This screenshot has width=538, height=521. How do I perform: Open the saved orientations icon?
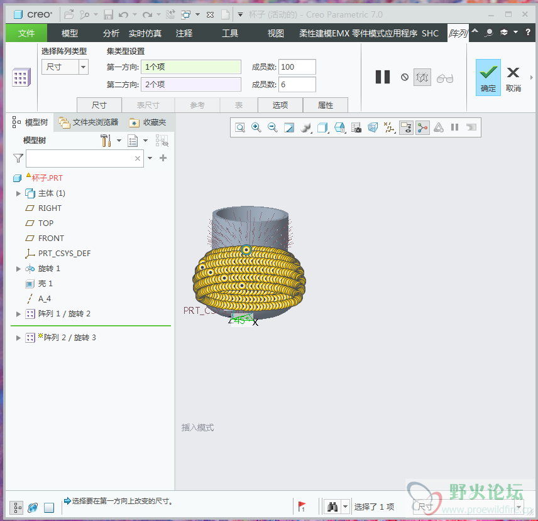(339, 128)
